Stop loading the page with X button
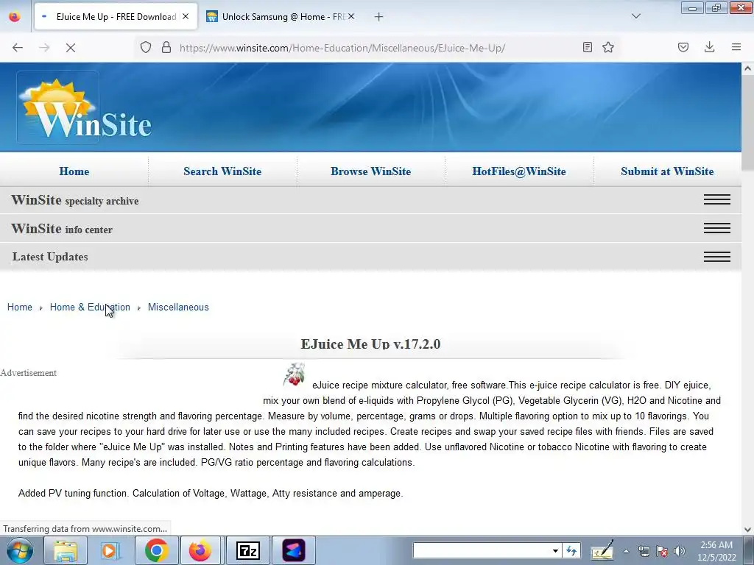Viewport: 754px width, 565px height. 71,48
